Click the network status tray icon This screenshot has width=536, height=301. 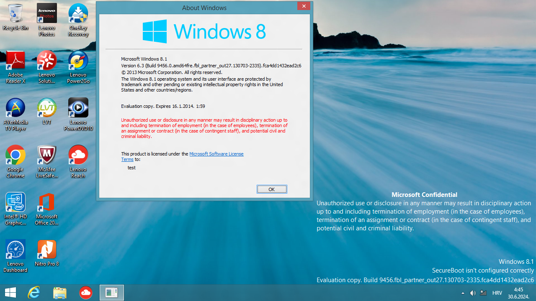tap(483, 293)
